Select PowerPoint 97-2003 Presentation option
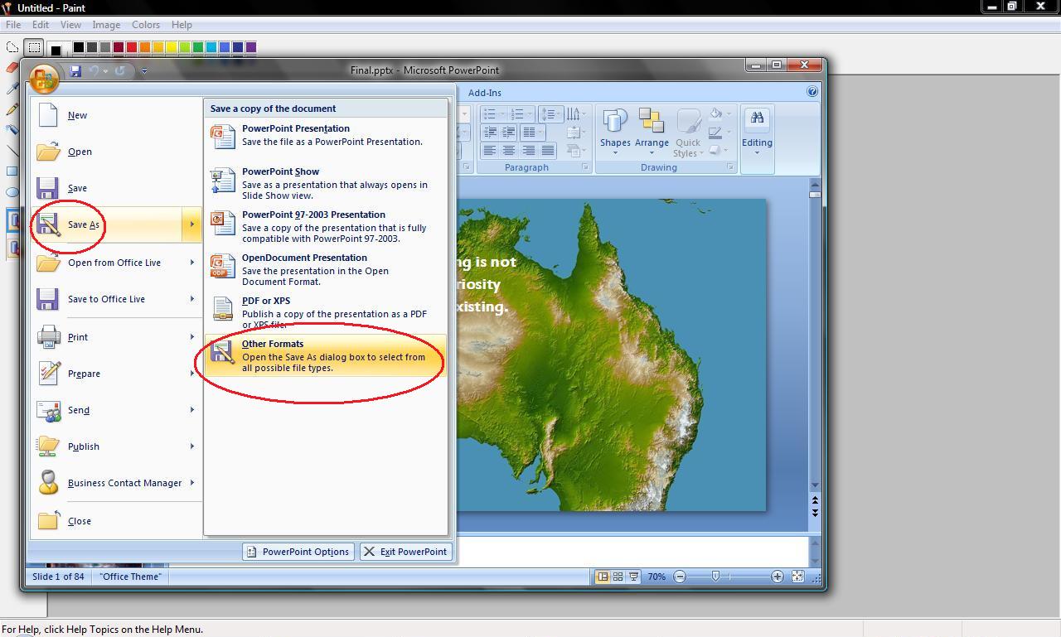The image size is (1061, 637). 326,226
